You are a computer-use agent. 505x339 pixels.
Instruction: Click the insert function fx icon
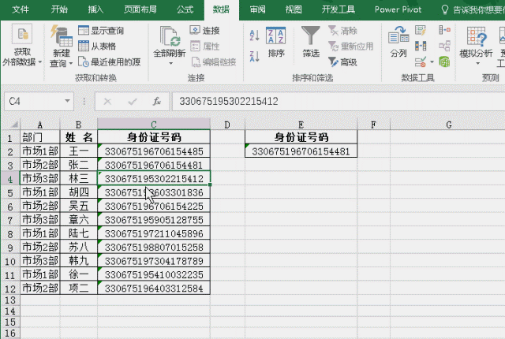tap(157, 102)
